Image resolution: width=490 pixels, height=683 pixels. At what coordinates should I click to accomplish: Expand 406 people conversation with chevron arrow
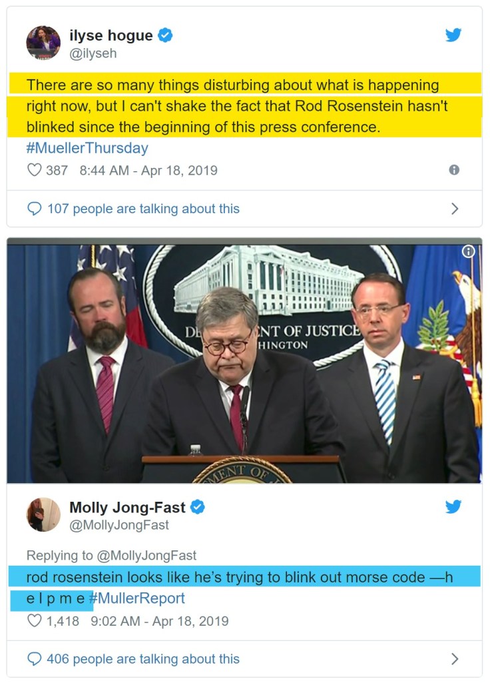455,659
